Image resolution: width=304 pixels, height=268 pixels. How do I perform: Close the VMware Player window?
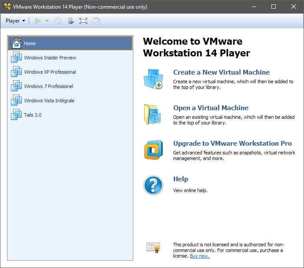tap(294, 7)
